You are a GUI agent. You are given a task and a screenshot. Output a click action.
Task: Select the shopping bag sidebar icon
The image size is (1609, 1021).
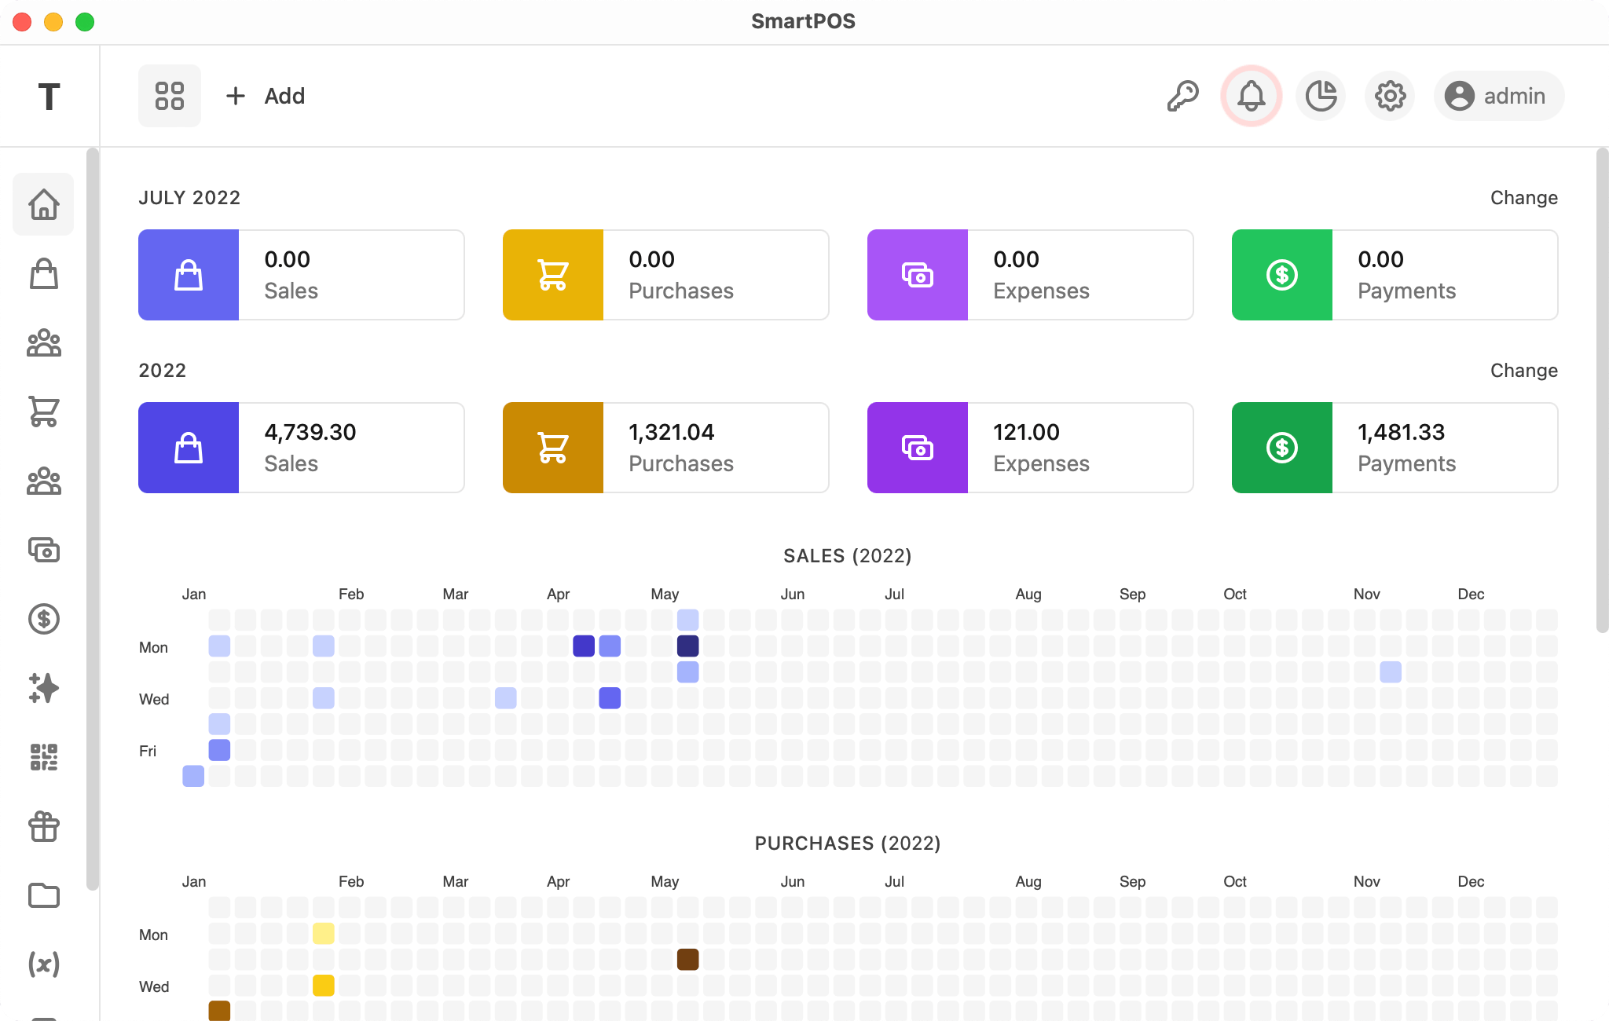coord(44,274)
